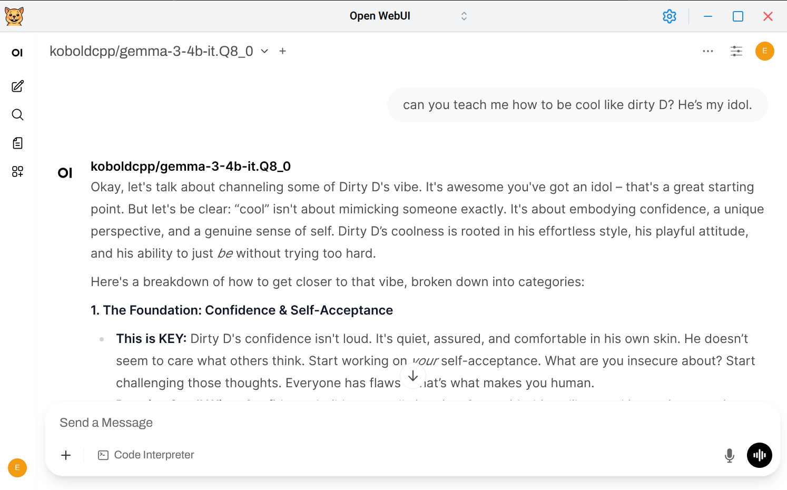787x490 pixels.
Task: Open the blue settings gear in title bar
Action: (670, 16)
